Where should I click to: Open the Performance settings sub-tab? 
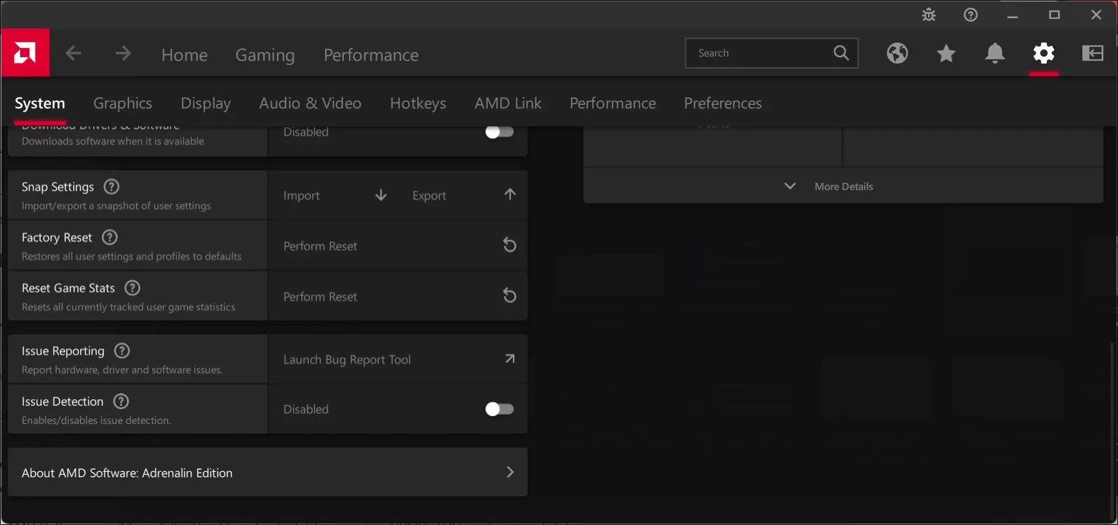[x=613, y=103]
